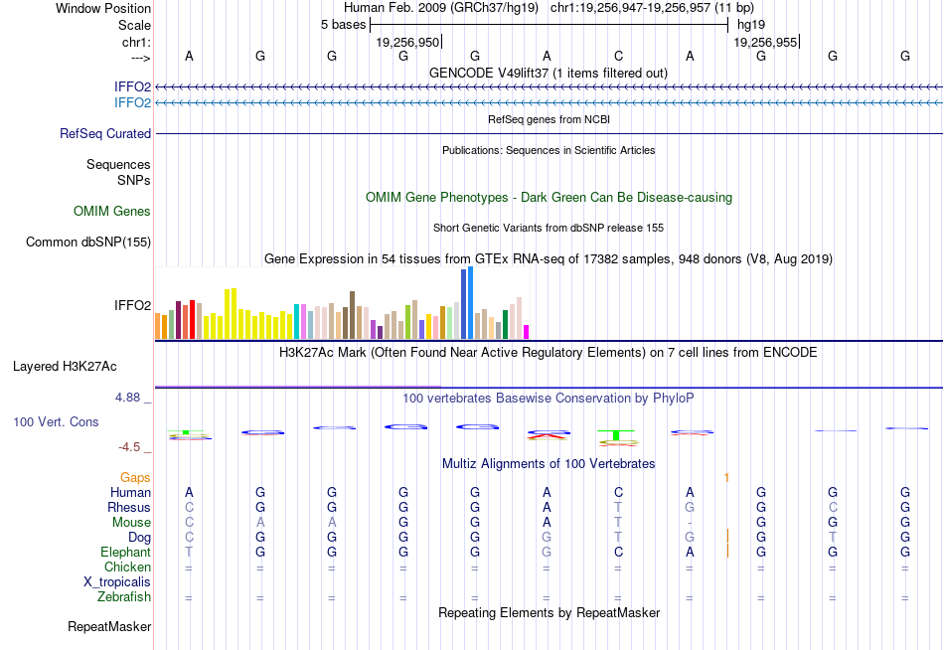Screen dimensions: 944x650
Task: Open the 100 Vert. Cons track label
Action: tap(56, 421)
